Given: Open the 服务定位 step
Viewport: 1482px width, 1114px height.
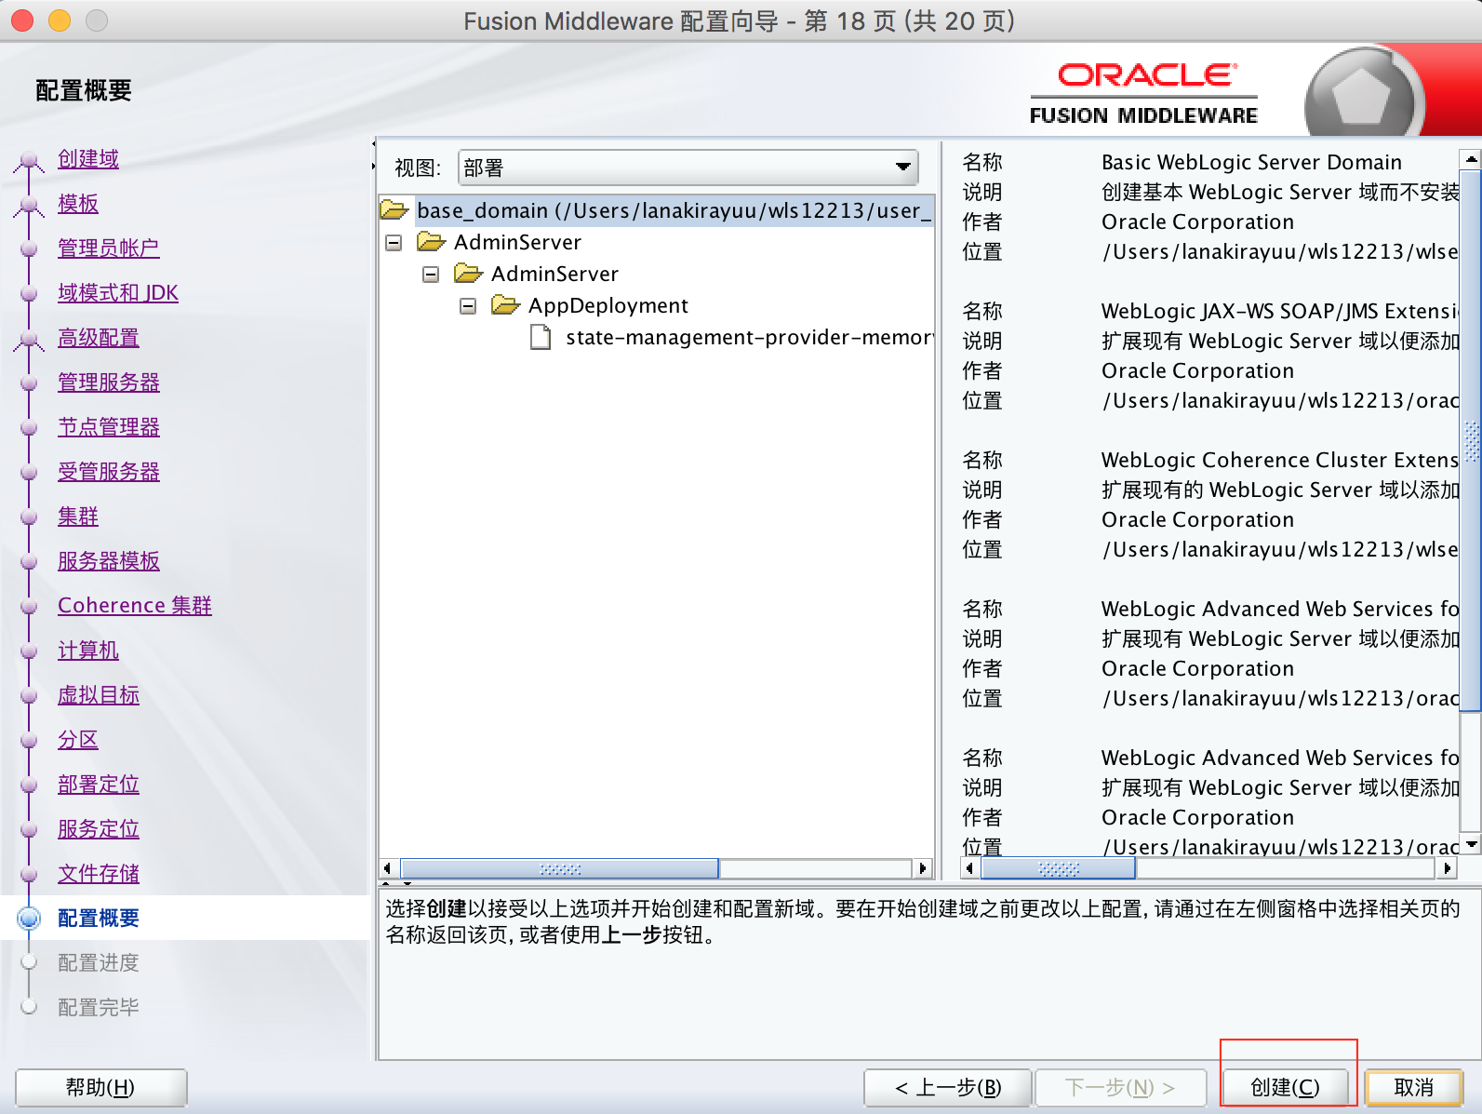Looking at the screenshot, I should click(x=99, y=829).
